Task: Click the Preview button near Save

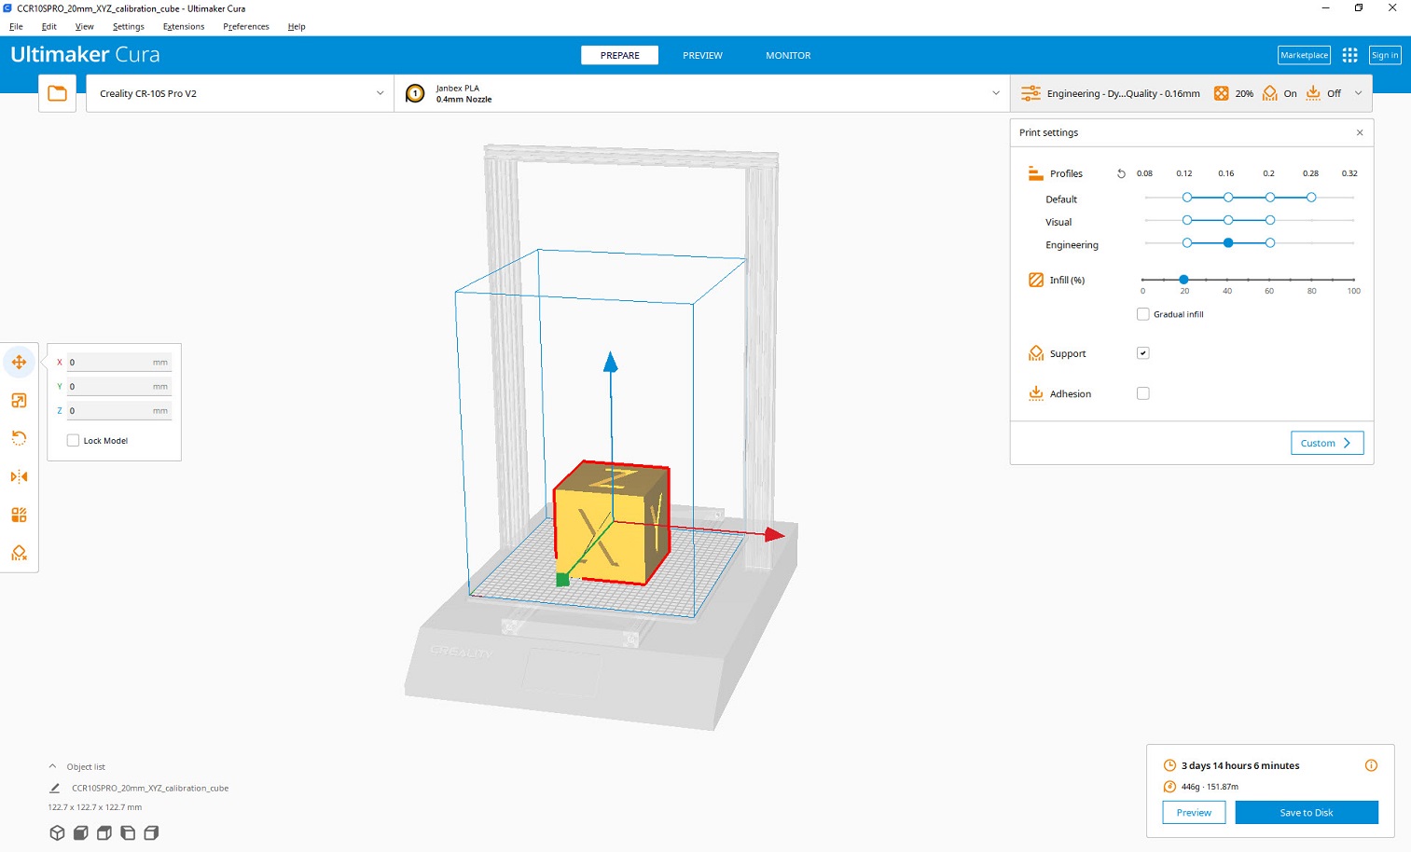Action: pyautogui.click(x=1194, y=812)
